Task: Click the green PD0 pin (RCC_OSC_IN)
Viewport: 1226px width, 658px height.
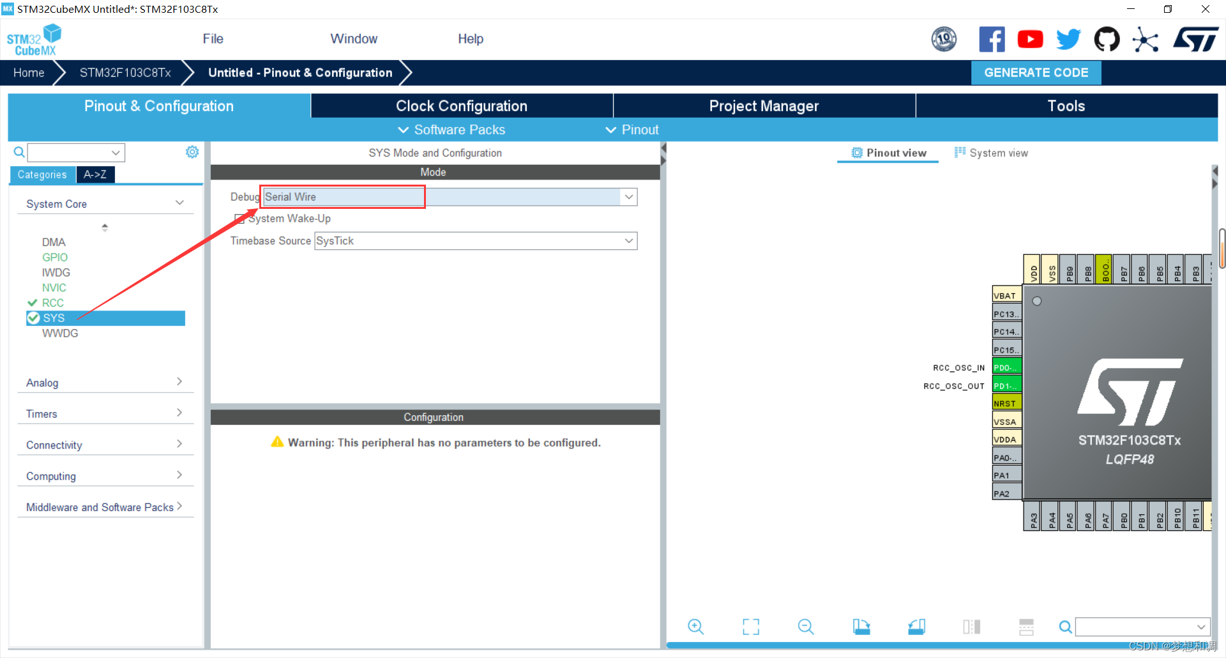Action: pyautogui.click(x=1007, y=367)
